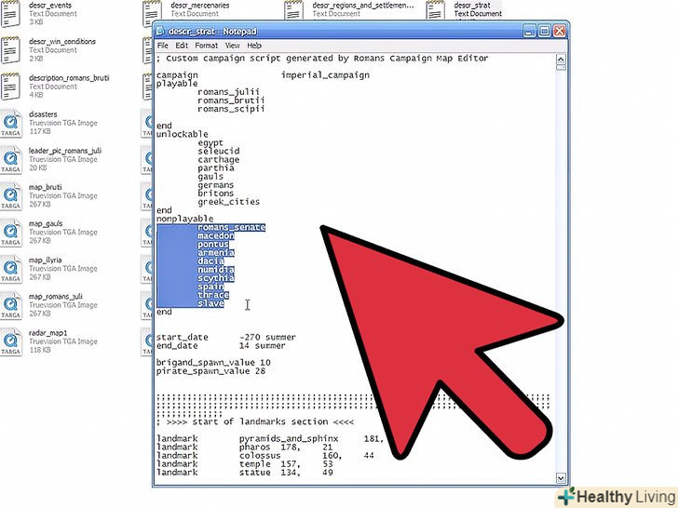Place cursor on romans_scipii line
This screenshot has width=678, height=508.
coord(231,109)
